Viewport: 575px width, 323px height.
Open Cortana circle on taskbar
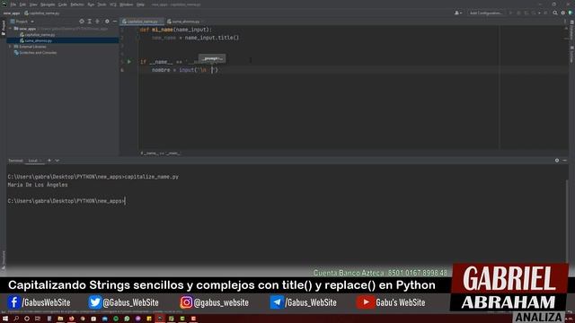click(27, 319)
